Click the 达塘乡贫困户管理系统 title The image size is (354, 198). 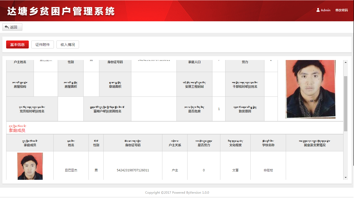(61, 11)
